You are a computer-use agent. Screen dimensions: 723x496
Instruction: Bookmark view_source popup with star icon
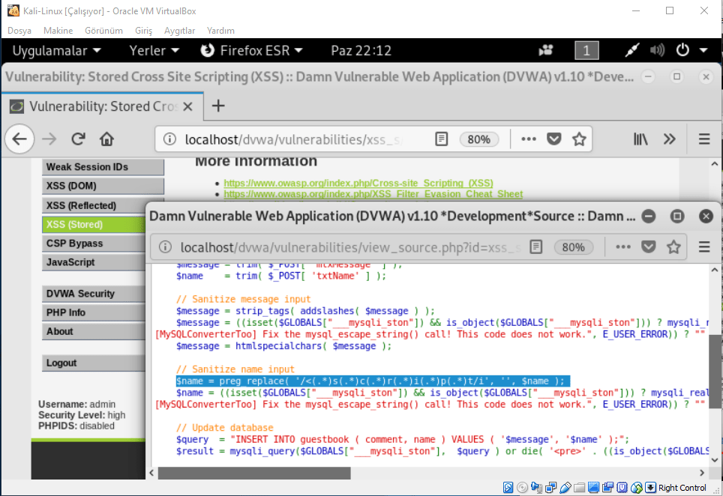pos(673,247)
